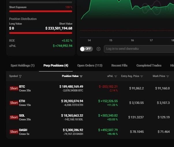Screen dimensions: 174x147
Task: Click the Short Exposure 100 % value
Action: point(69,7)
